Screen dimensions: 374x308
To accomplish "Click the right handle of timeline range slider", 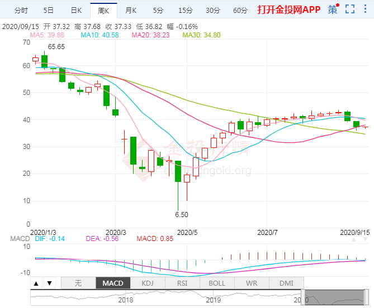I will (366, 297).
